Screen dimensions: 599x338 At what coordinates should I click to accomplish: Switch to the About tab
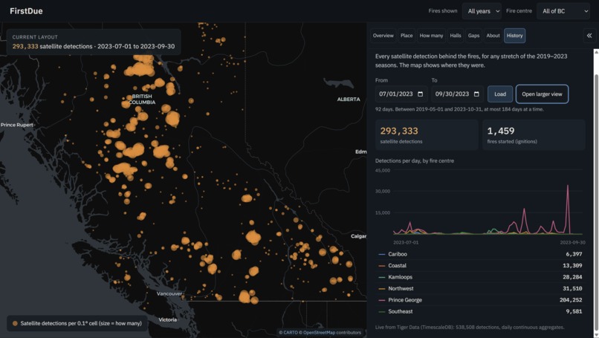click(493, 36)
